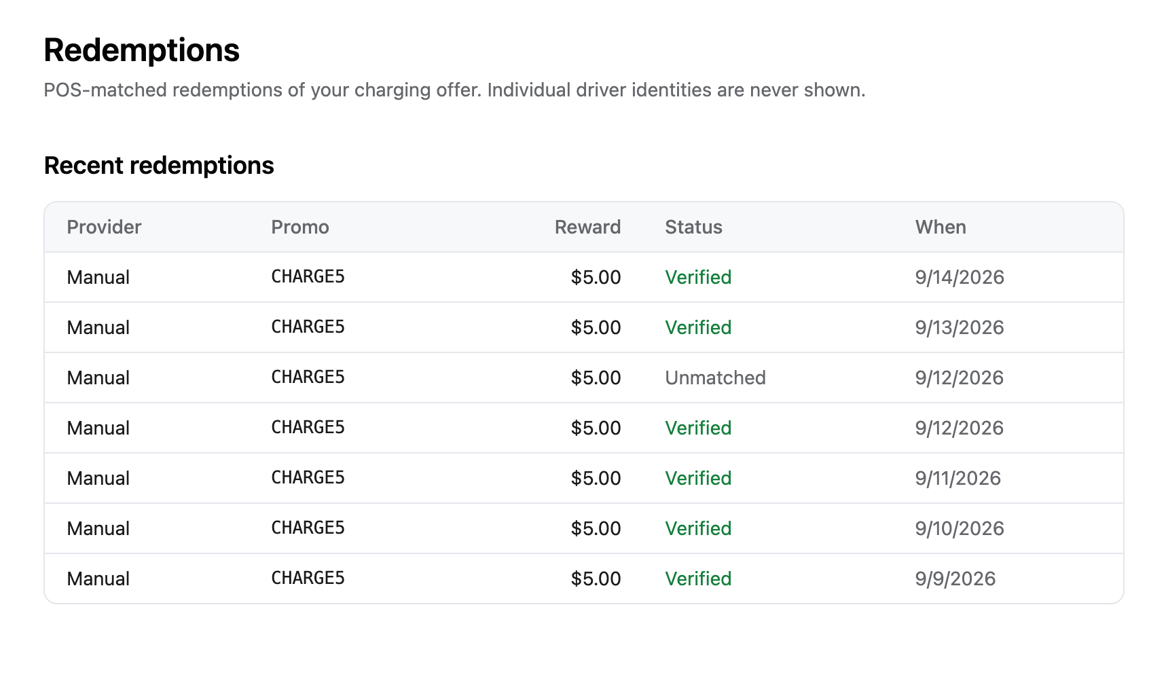Viewport: 1168px width, 679px height.
Task: Select the date 9/13/2026
Action: (960, 327)
